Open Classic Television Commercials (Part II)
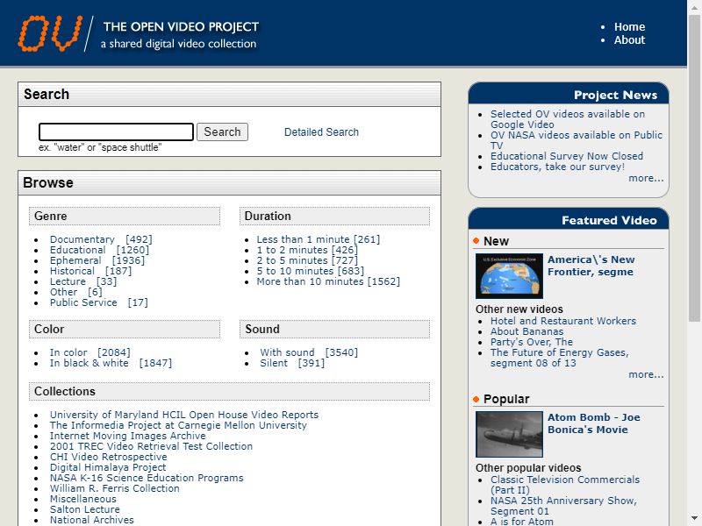Viewport: 702px width, 526px height. (x=565, y=485)
